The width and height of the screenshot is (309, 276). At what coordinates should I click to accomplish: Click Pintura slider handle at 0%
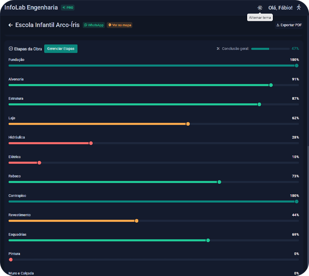click(11, 260)
